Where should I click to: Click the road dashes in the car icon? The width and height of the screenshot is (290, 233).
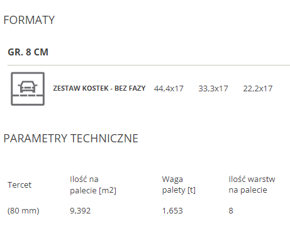point(28,96)
